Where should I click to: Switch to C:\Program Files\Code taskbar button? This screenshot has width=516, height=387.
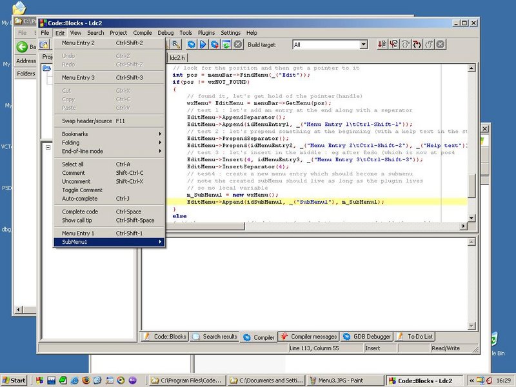coord(187,381)
